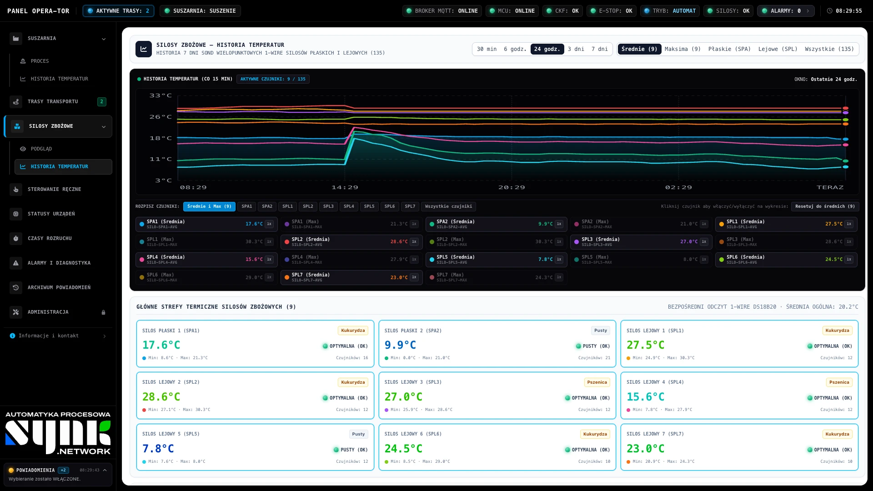The image size is (873, 491).
Task: Open the Sterowanie ręczne hand icon
Action: coord(16,190)
